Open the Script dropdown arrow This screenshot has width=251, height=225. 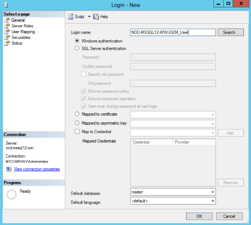[89, 17]
